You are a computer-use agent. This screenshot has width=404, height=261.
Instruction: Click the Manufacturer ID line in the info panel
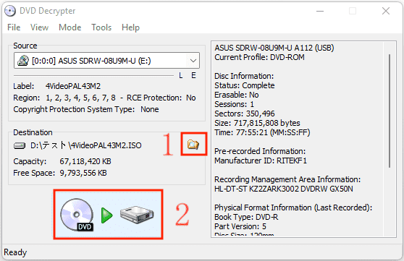261,161
